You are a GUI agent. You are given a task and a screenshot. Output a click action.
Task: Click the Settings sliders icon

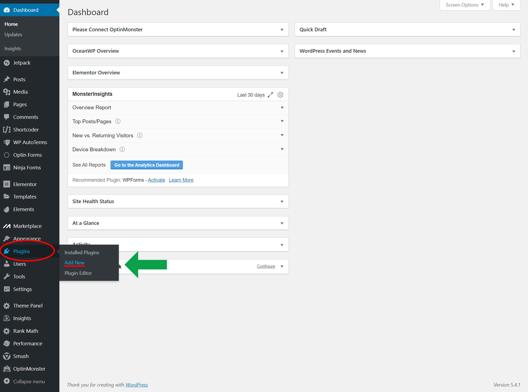7,289
